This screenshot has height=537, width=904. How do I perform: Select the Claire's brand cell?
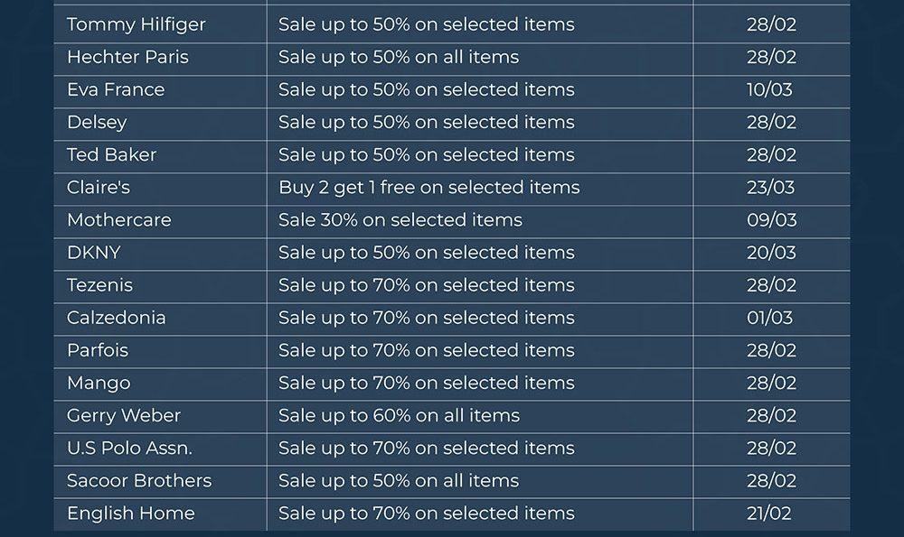tap(99, 187)
